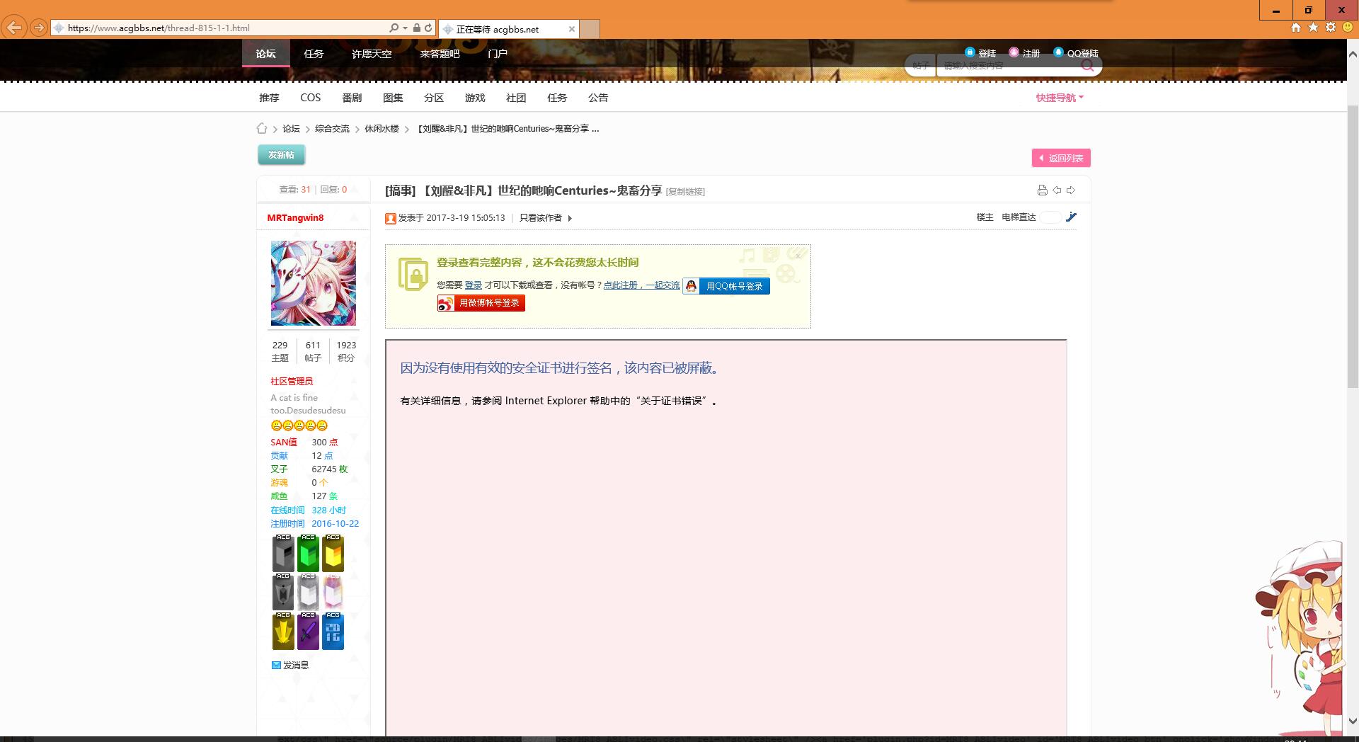Open the 游戏 sub-menu item

point(475,98)
